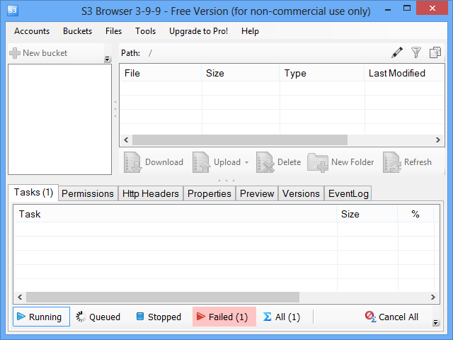Sort by Type column header
The width and height of the screenshot is (453, 340).
tap(322, 73)
